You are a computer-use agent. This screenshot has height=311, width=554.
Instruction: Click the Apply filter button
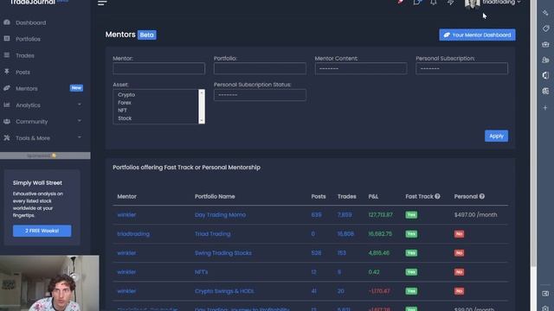coord(496,136)
